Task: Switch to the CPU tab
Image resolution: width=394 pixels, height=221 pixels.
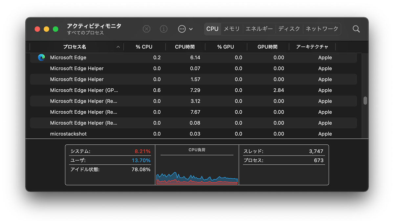Action: click(x=212, y=29)
